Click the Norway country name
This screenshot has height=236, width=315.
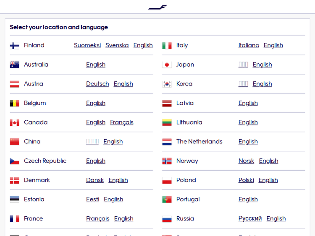(x=187, y=161)
